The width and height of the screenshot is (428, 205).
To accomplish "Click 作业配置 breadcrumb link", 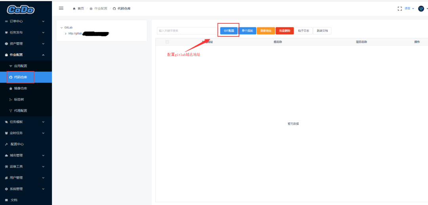I will [100, 9].
